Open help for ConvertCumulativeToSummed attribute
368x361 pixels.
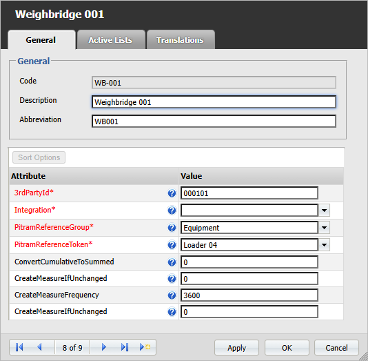pos(172,262)
